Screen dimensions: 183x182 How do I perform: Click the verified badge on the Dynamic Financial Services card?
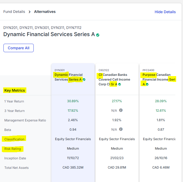84,80
